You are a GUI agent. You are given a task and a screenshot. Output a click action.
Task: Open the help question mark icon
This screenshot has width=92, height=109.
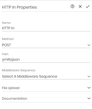72,6
